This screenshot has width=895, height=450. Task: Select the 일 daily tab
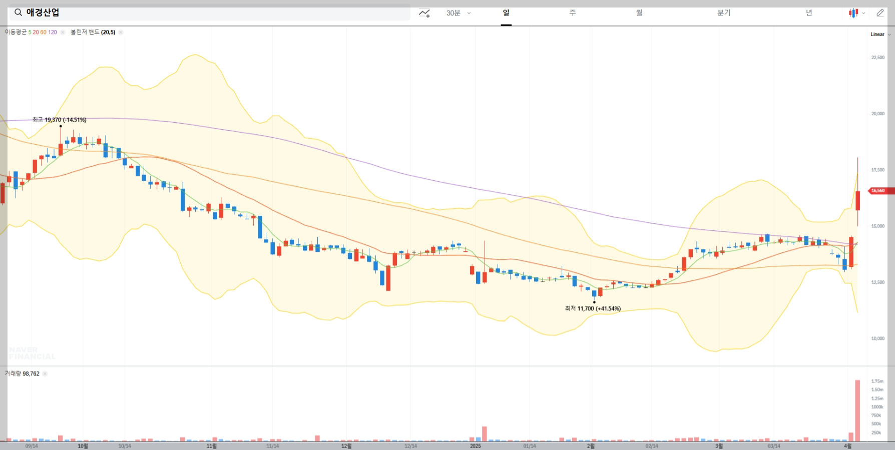(x=506, y=13)
